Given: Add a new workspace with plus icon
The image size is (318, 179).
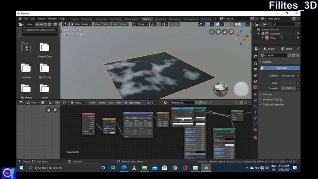Looking at the screenshot, I should coord(215,19).
